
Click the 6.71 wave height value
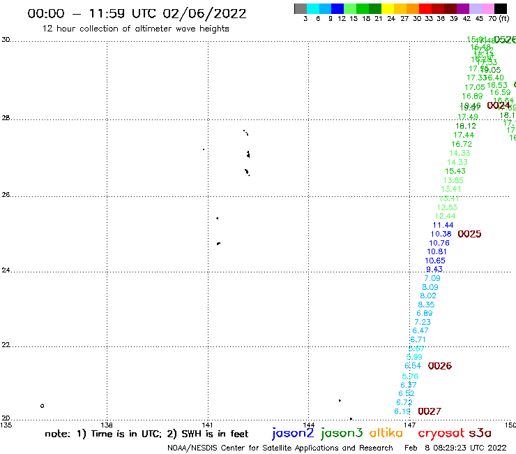pyautogui.click(x=418, y=339)
